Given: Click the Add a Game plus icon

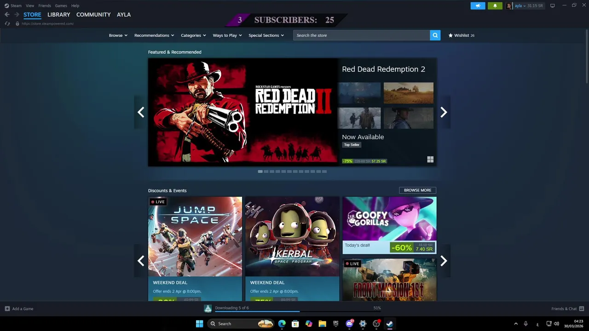Looking at the screenshot, I should (x=7, y=308).
